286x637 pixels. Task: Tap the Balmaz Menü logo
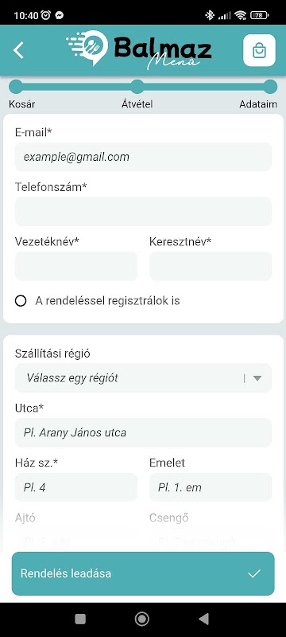point(138,50)
